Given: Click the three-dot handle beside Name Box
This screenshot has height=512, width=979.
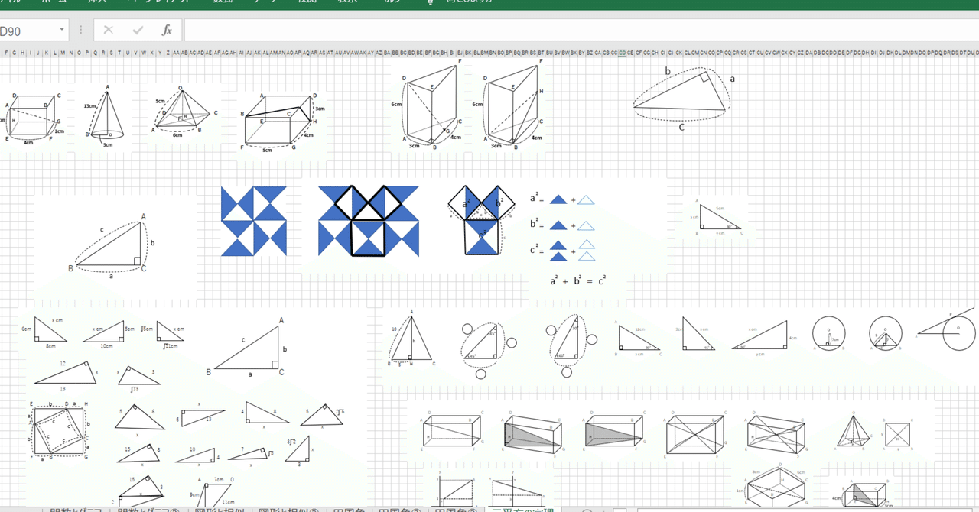Looking at the screenshot, I should pyautogui.click(x=81, y=31).
